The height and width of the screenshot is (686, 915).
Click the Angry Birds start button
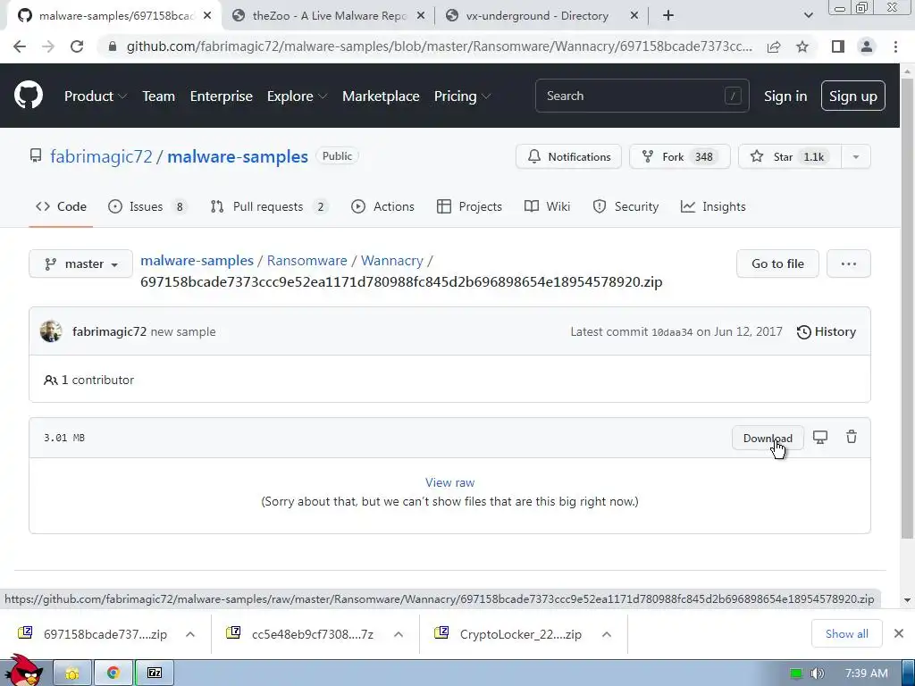23,671
